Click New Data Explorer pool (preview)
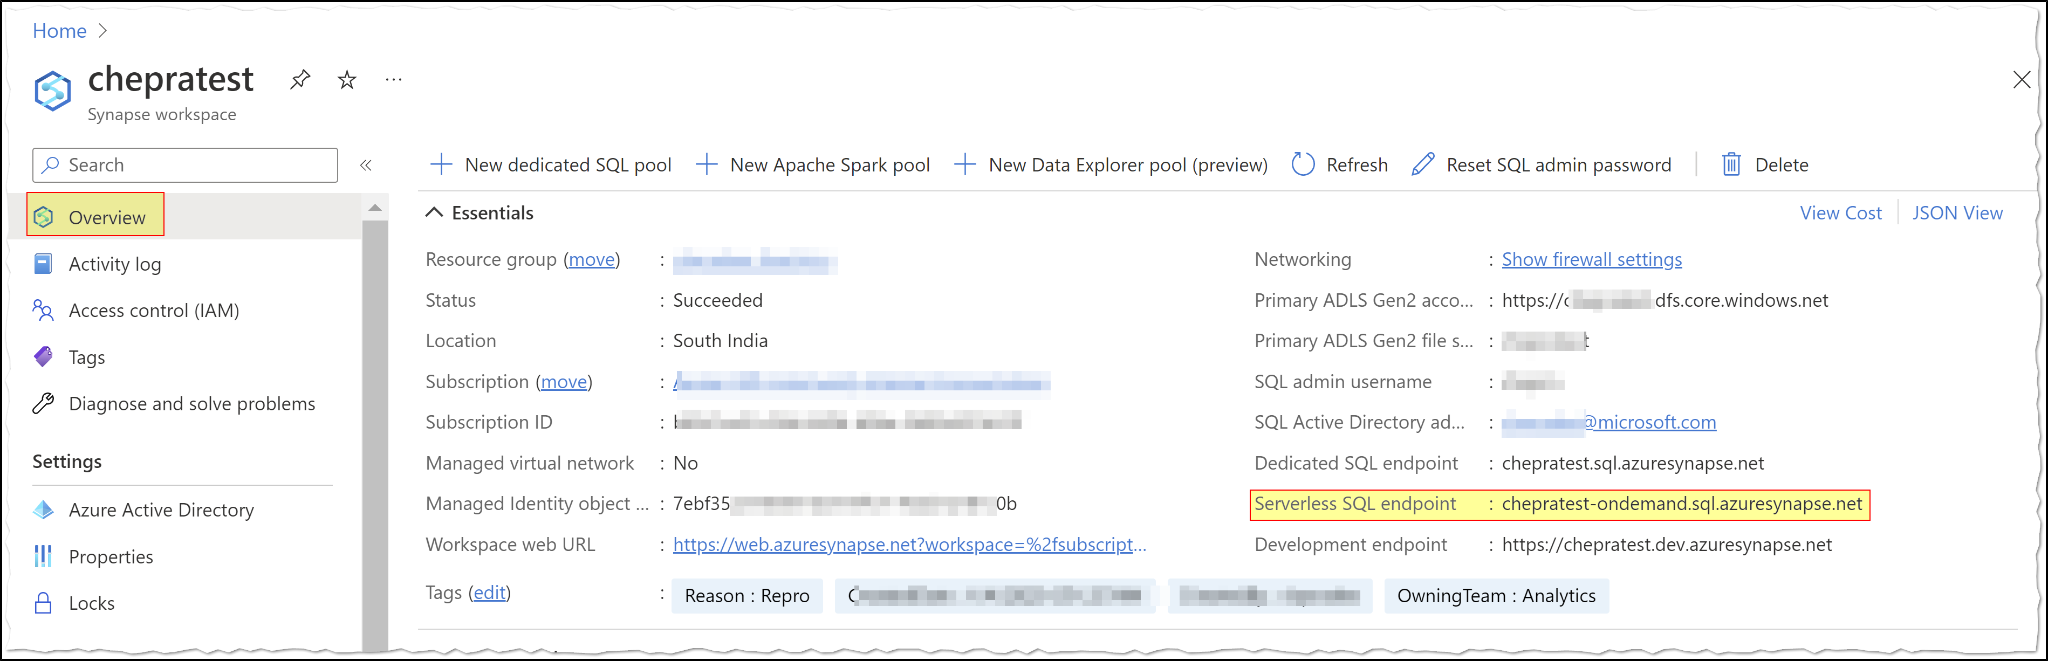 [x=1111, y=165]
